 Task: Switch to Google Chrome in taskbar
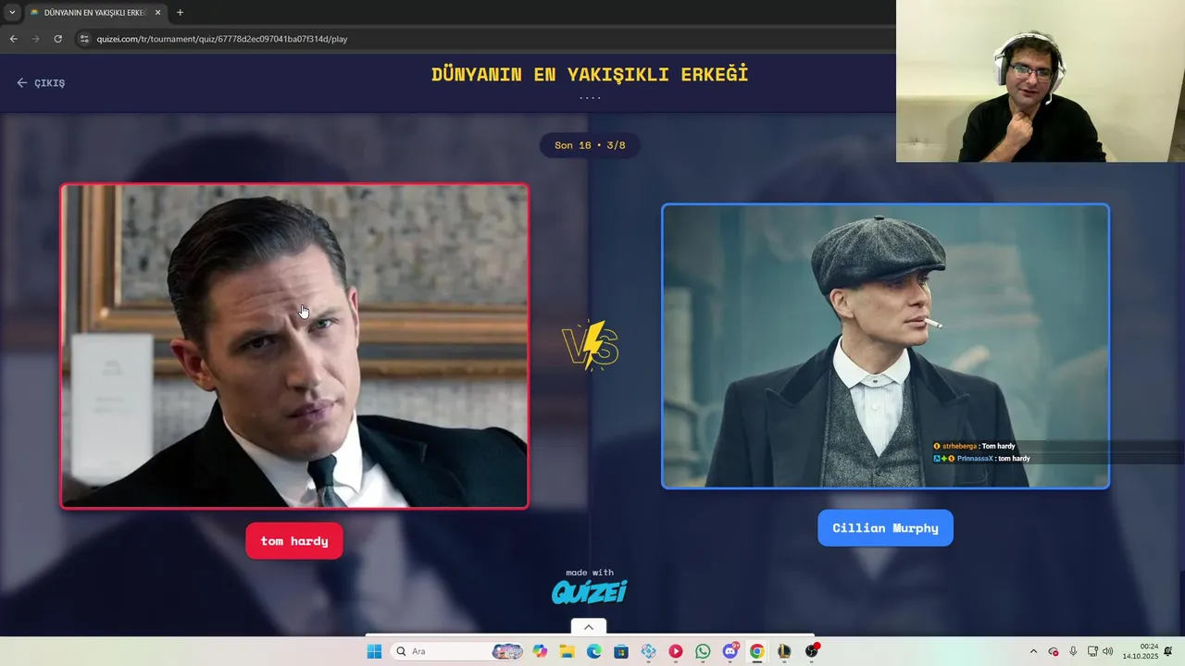click(757, 651)
